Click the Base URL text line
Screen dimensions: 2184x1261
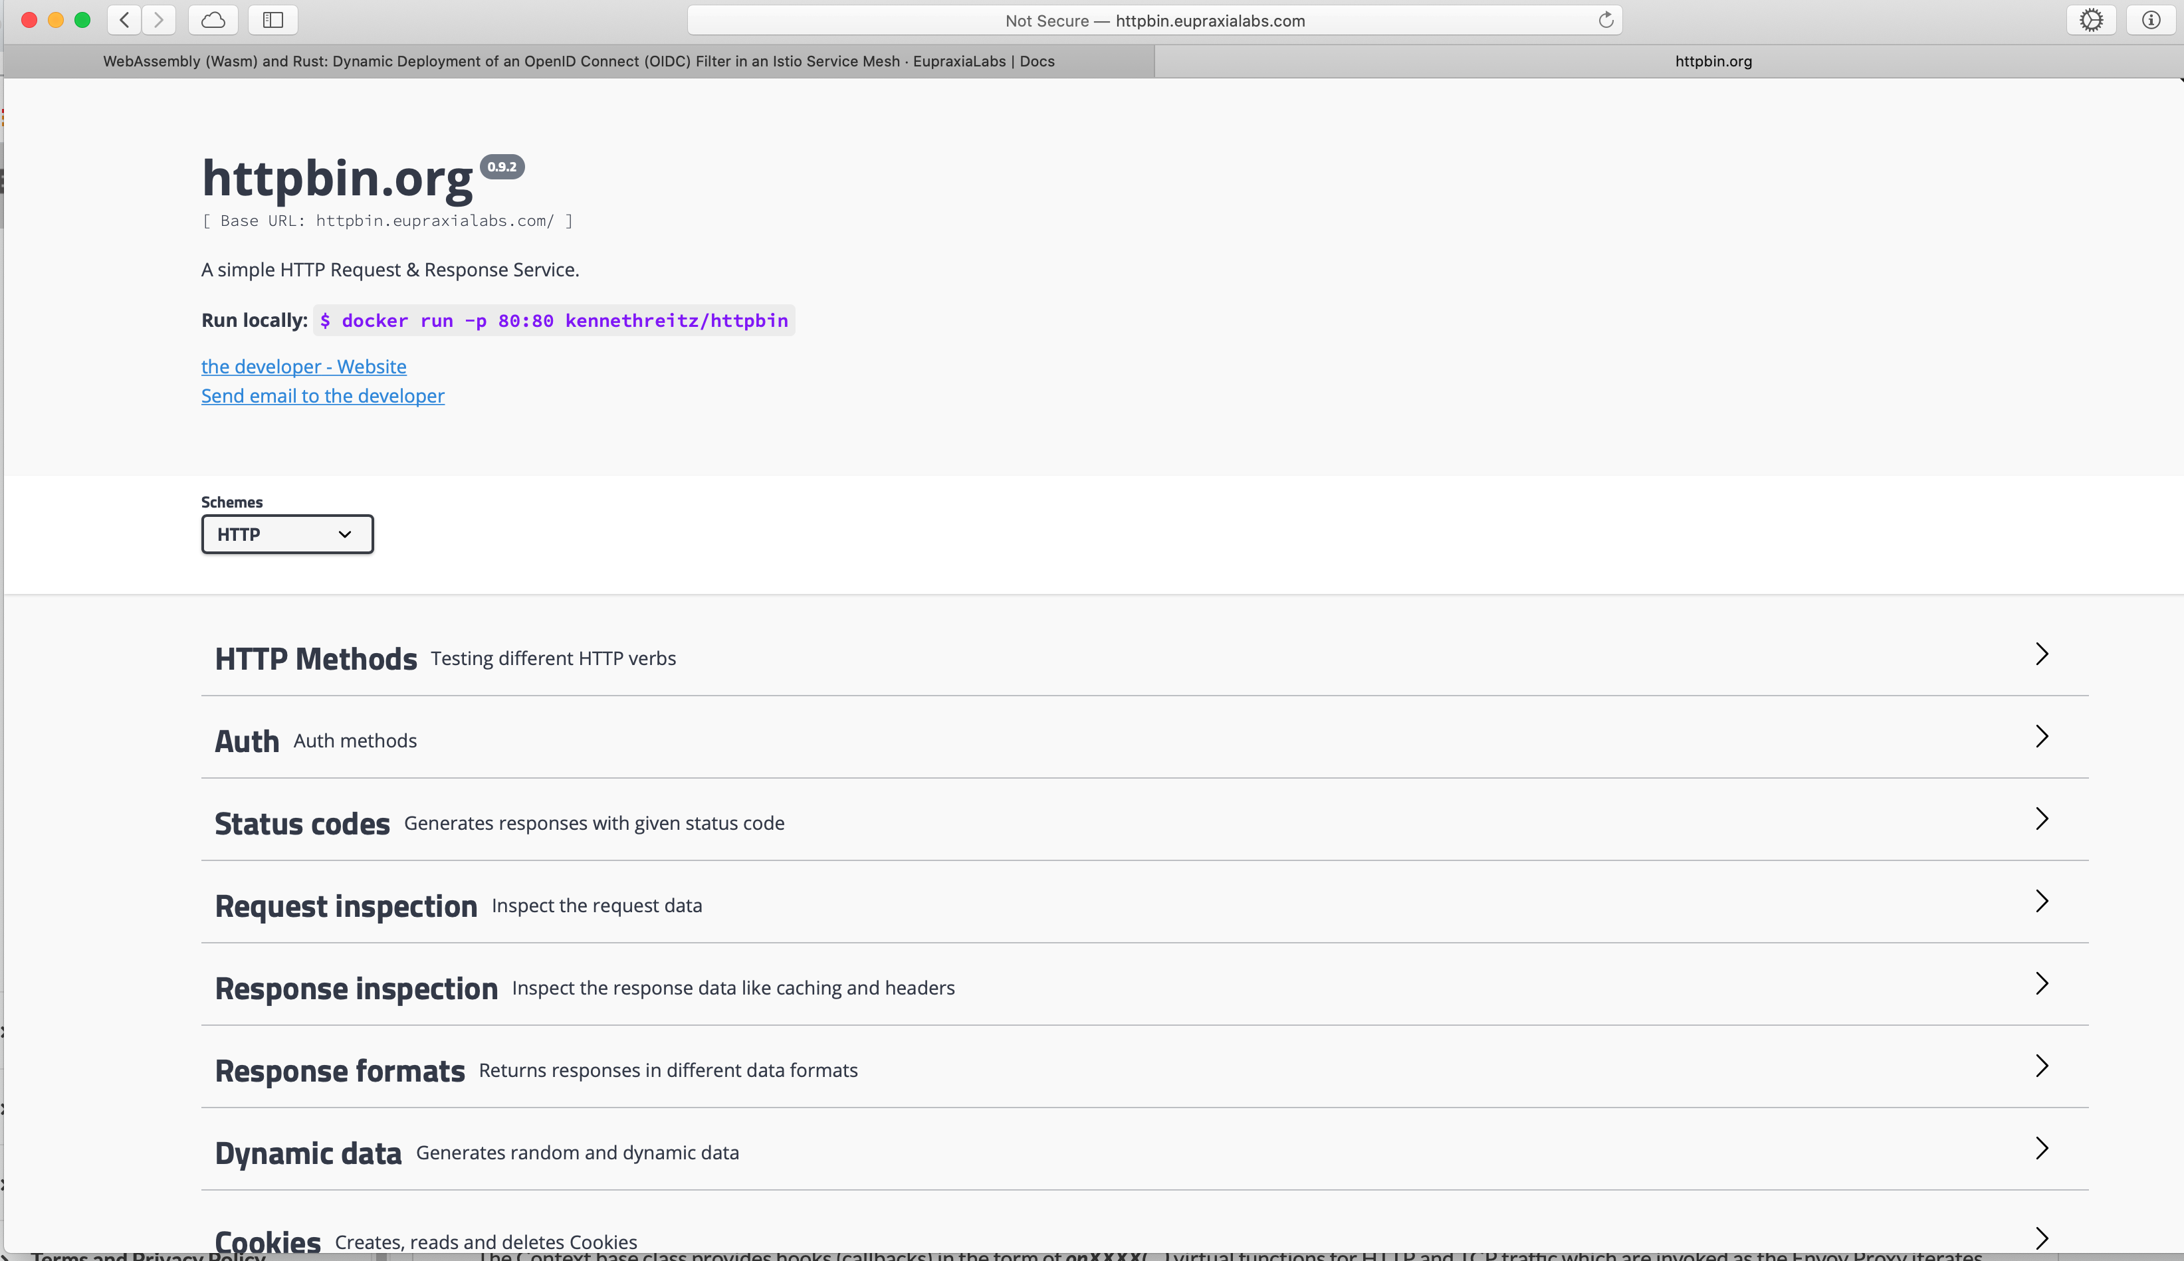click(x=387, y=221)
